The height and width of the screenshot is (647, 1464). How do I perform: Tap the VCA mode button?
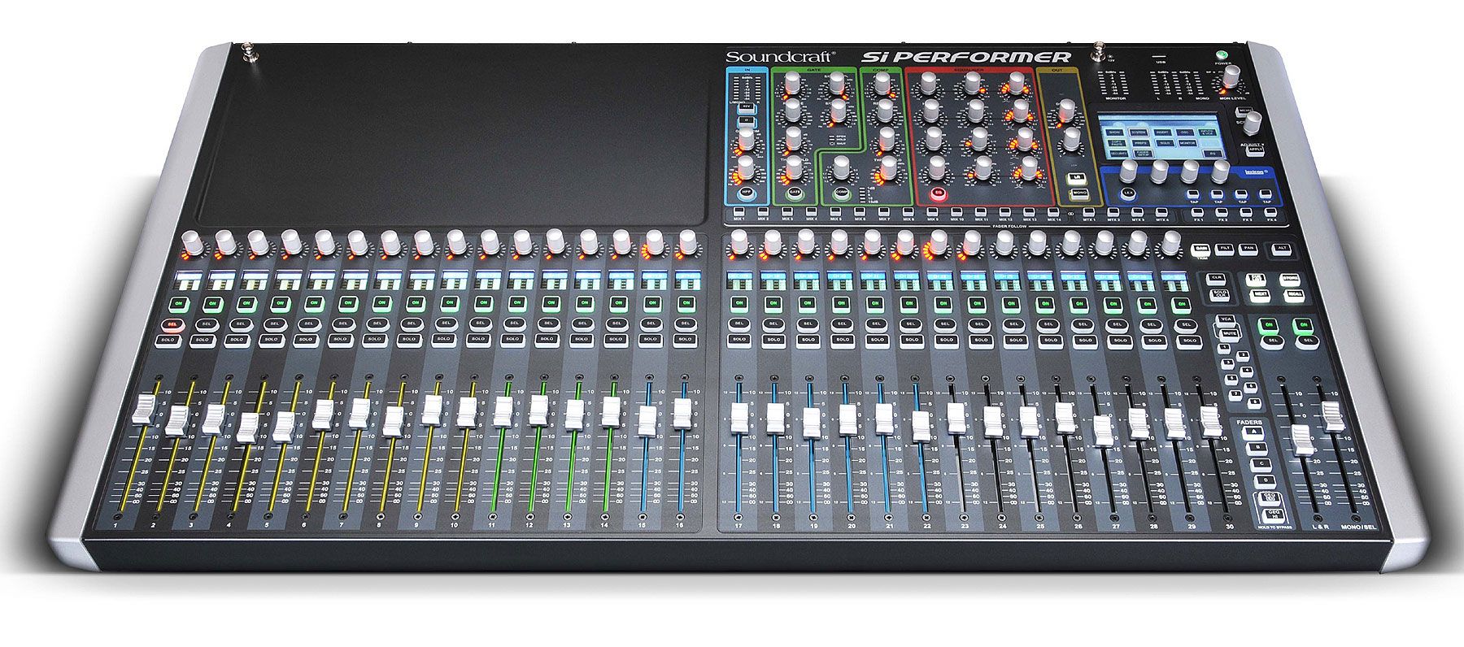(x=1226, y=319)
